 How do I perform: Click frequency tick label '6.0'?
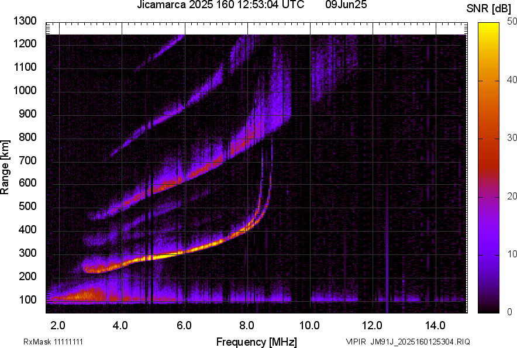(x=184, y=326)
